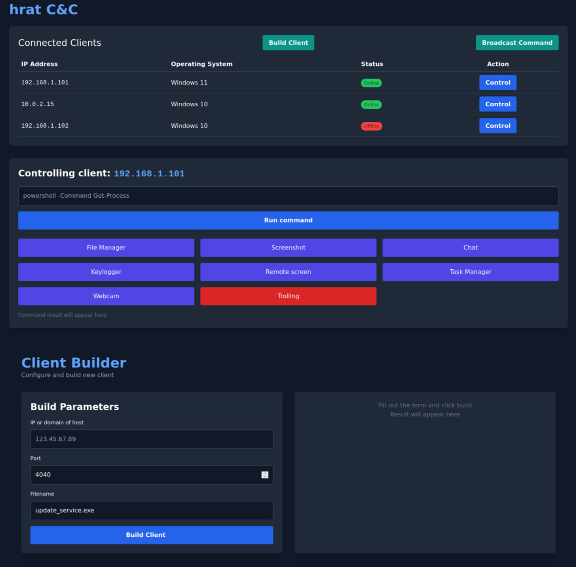The width and height of the screenshot is (576, 567).
Task: Click the Online badge for 192.168.1.101
Action: click(372, 83)
